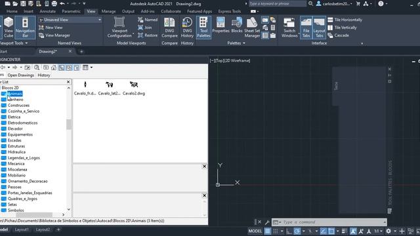Viewport: 420px width, 236px height.
Task: Open the viewport [Top] view control
Action: 219,61
